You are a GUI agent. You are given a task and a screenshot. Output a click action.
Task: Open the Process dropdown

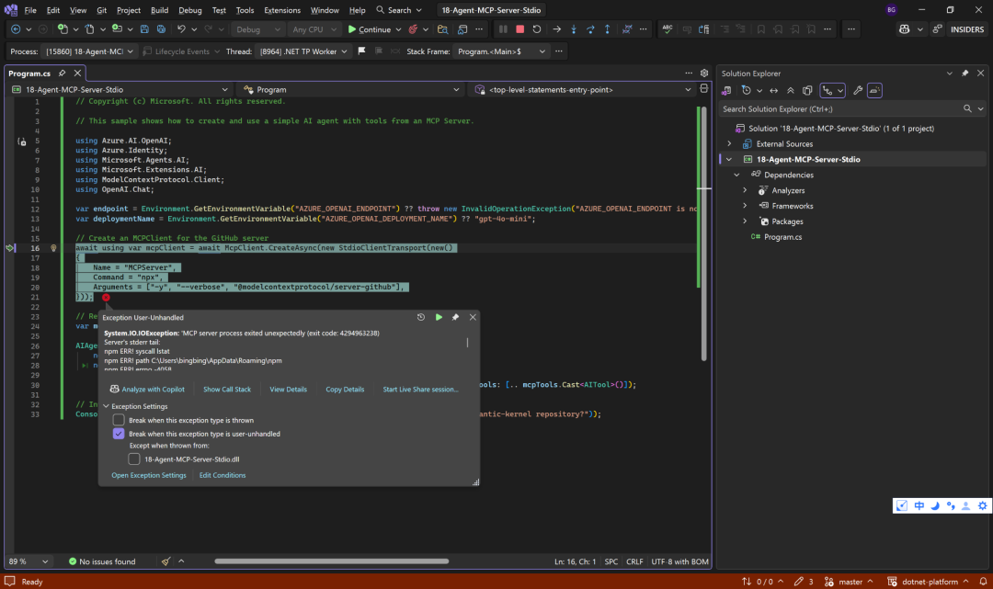click(x=88, y=51)
